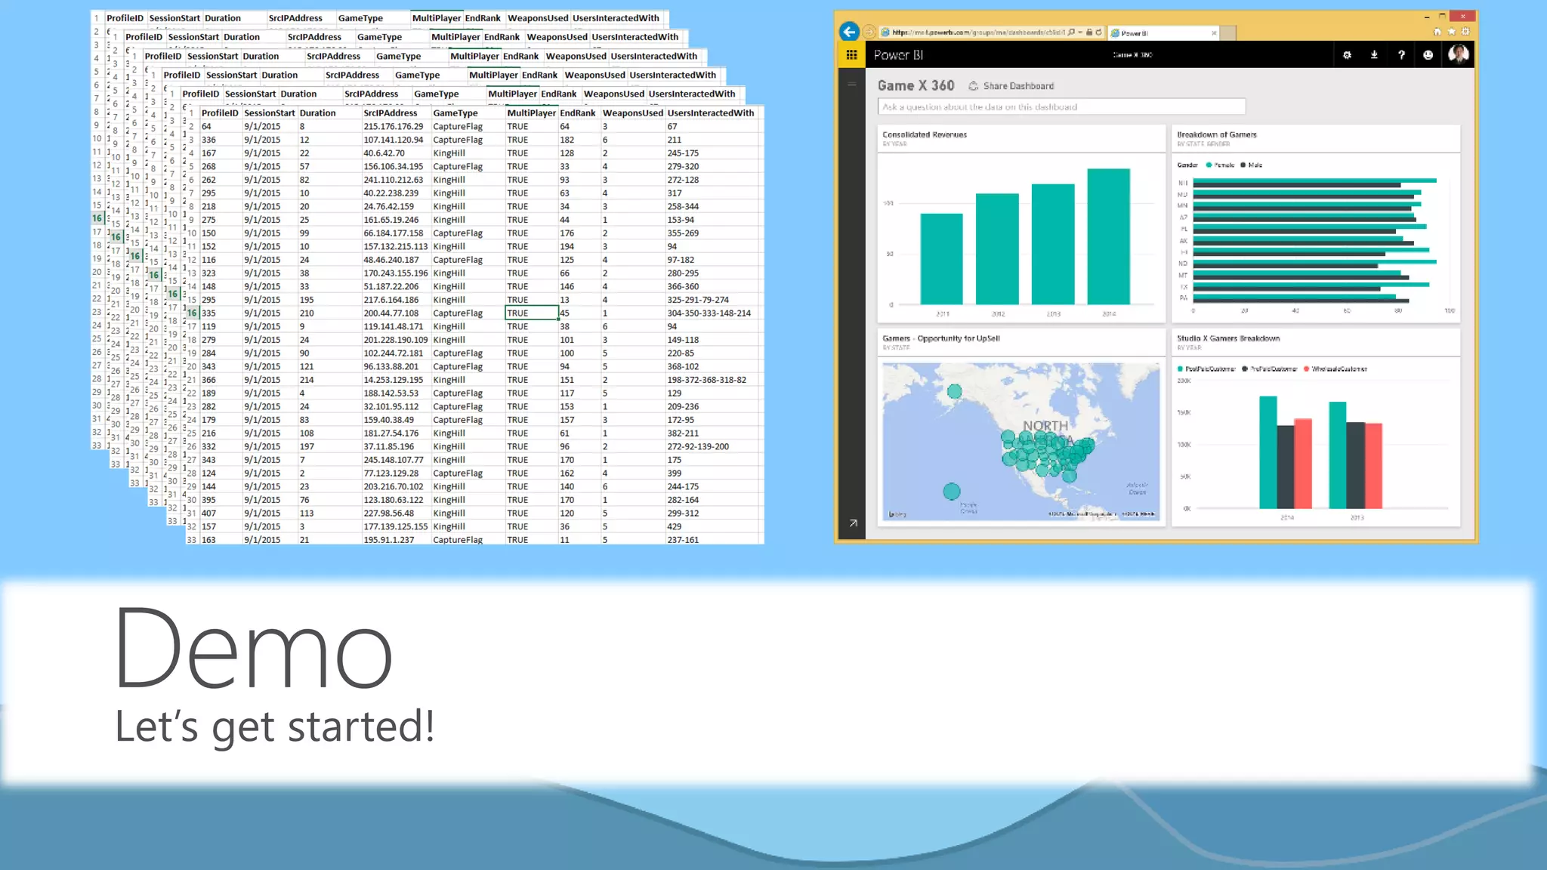Click the Female legend color swatch
The height and width of the screenshot is (870, 1547).
1209,165
